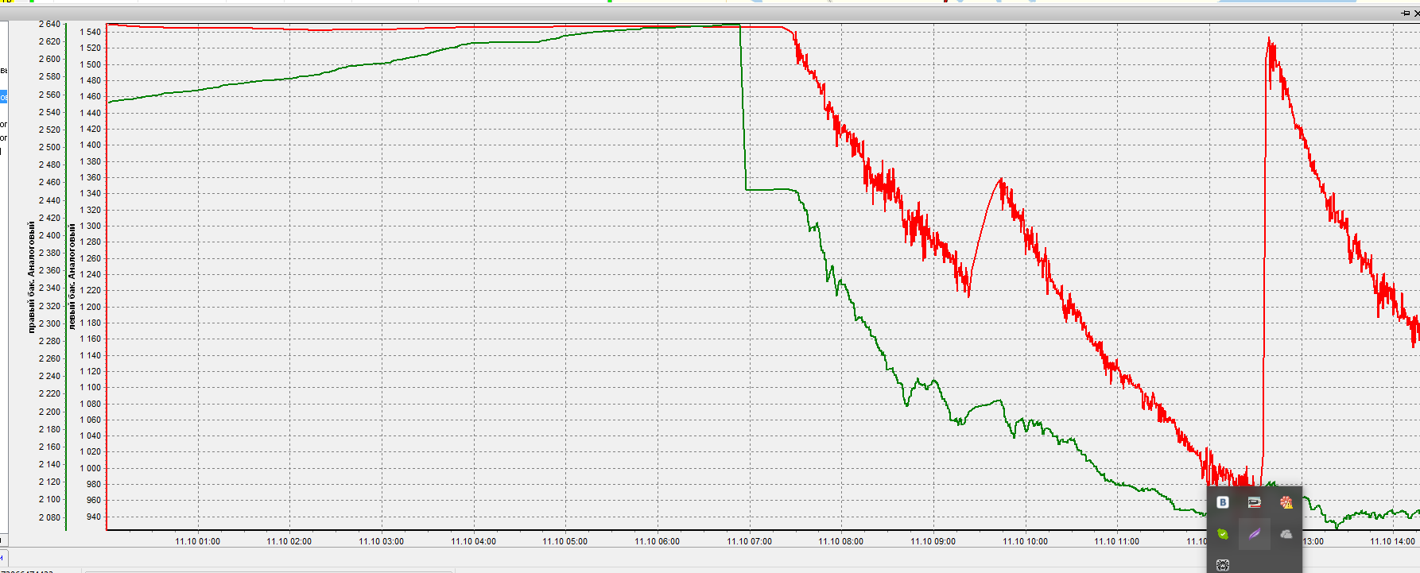Click the 11.10 10:00 time axis label
The height and width of the screenshot is (573, 1420).
point(1025,541)
